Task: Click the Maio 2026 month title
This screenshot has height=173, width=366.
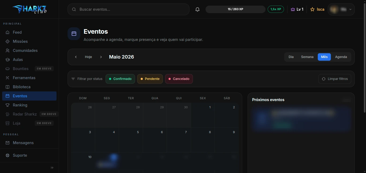Action: click(x=121, y=57)
